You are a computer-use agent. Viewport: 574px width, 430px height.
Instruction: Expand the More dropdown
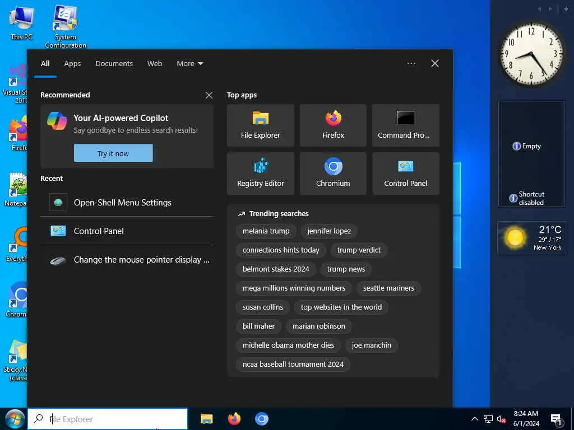[x=189, y=64]
